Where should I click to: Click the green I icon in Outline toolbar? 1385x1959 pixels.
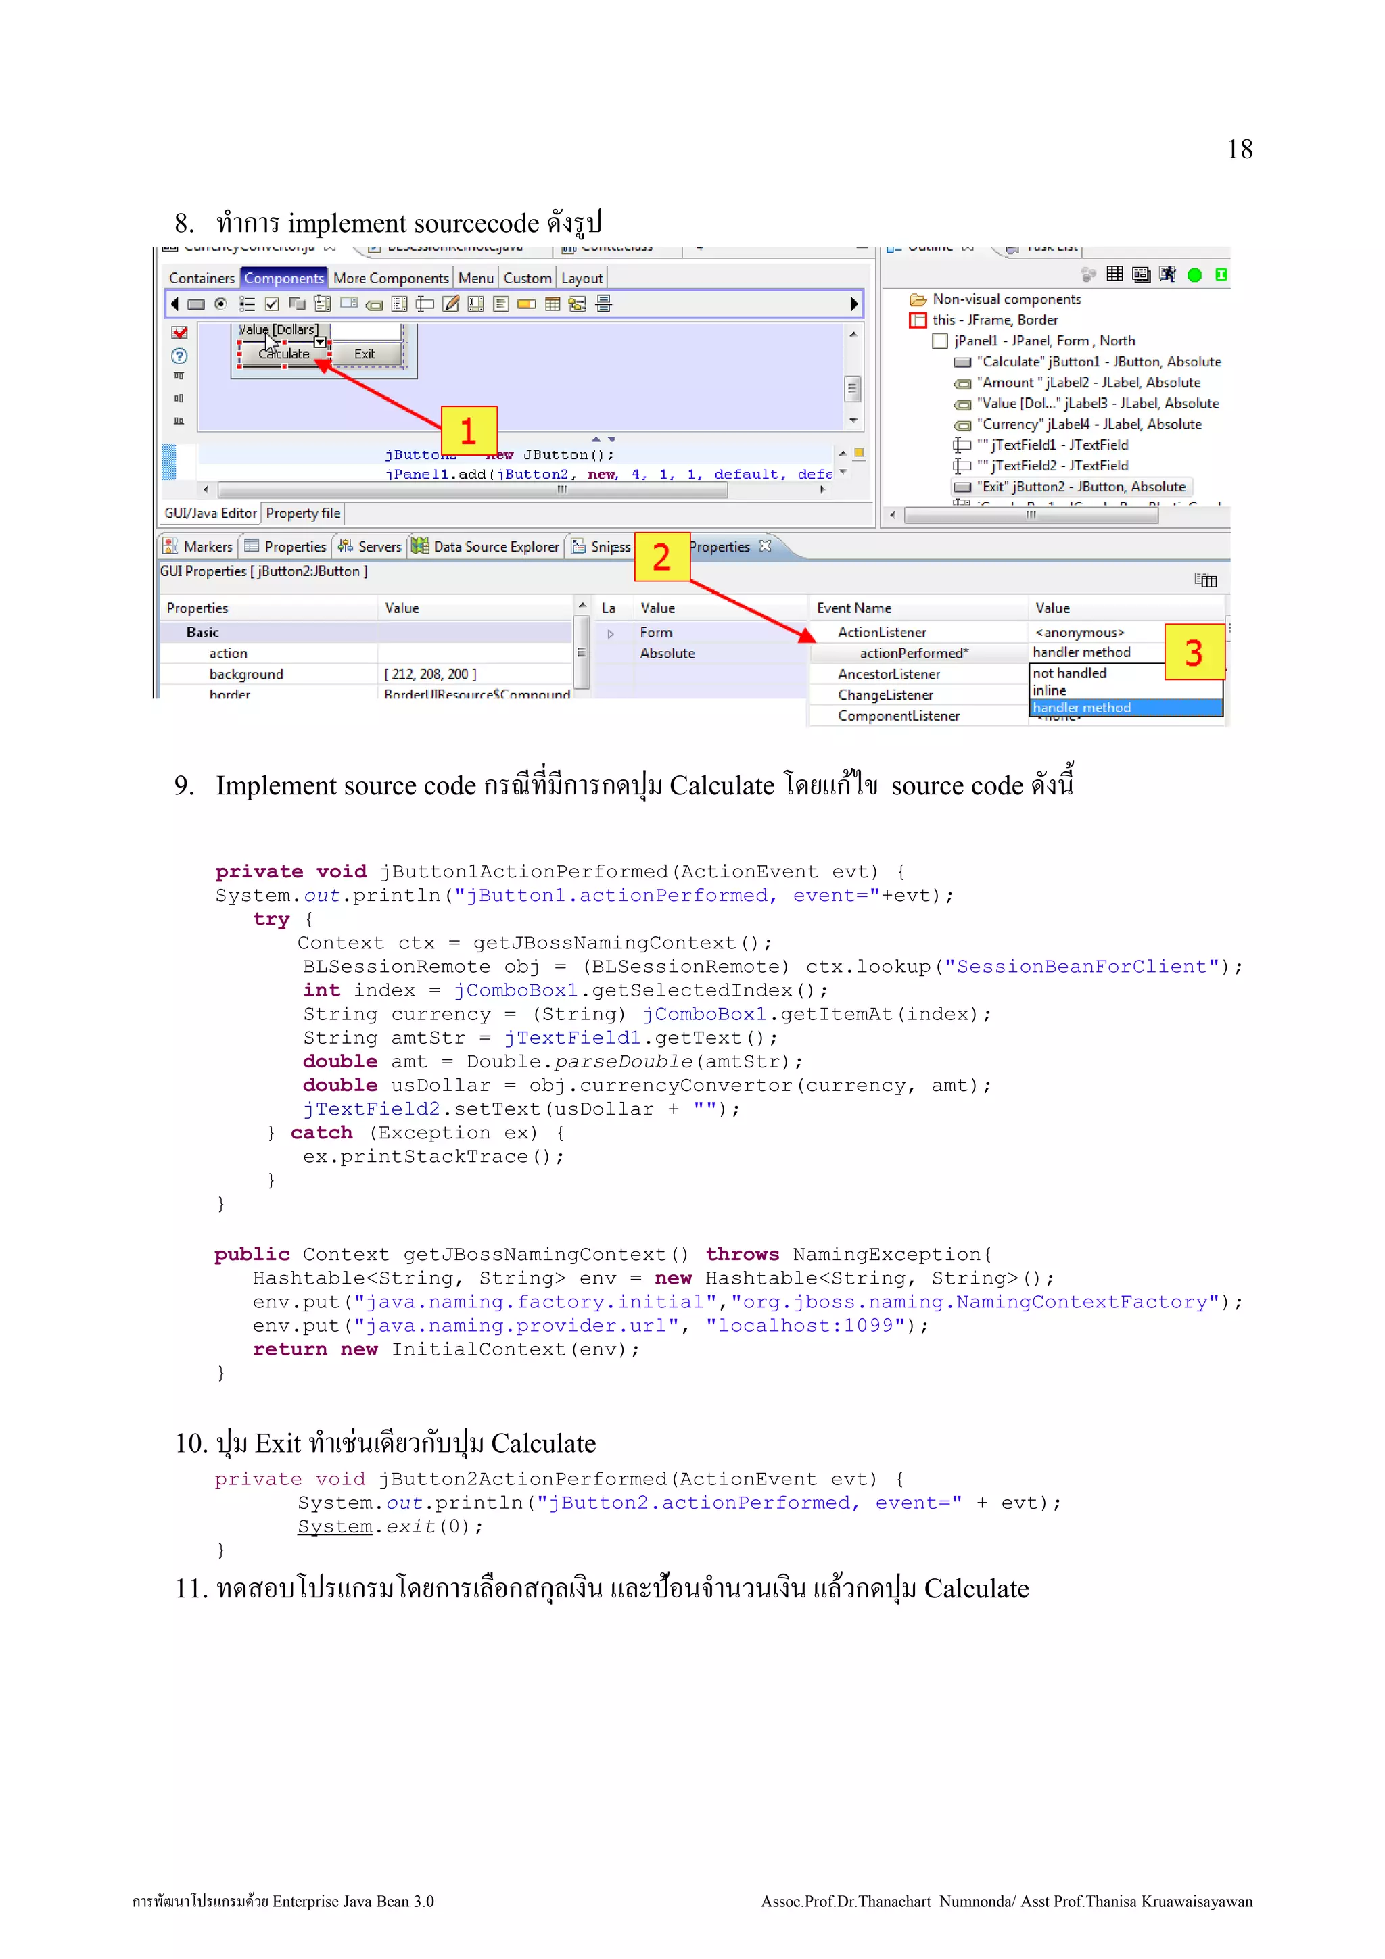[x=1221, y=274]
